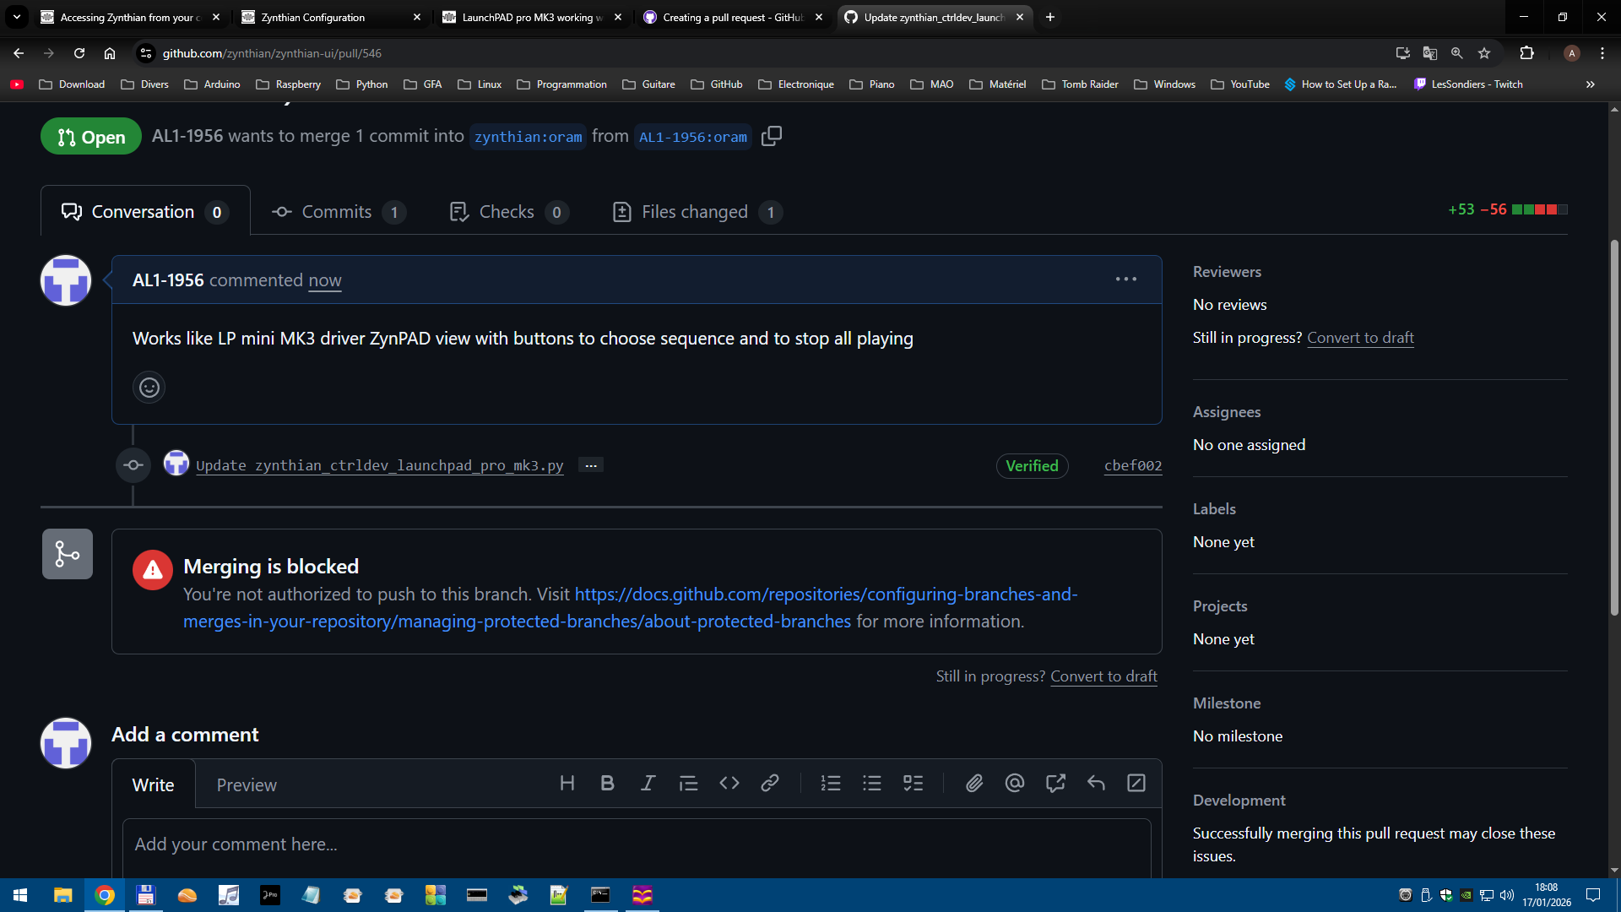
Task: Add a task list with the checklist icon
Action: (913, 784)
